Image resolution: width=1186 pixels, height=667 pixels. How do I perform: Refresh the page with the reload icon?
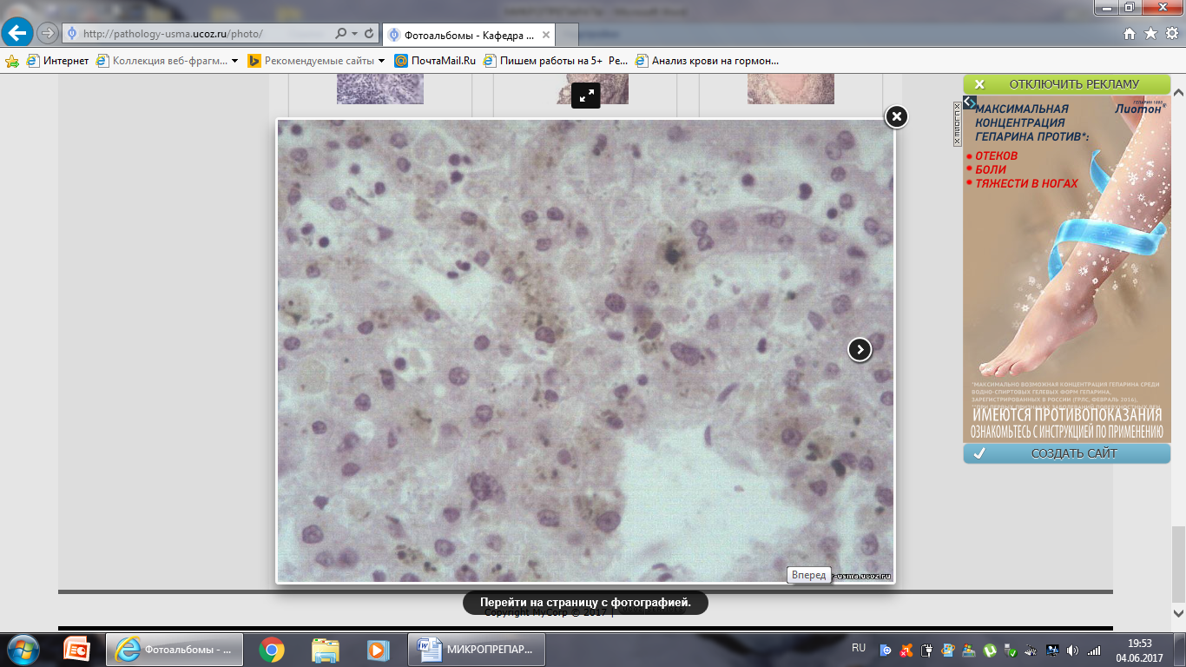(x=369, y=34)
